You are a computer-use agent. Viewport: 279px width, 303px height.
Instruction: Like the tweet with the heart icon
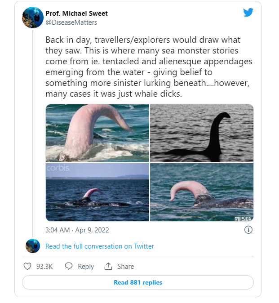coord(27,266)
